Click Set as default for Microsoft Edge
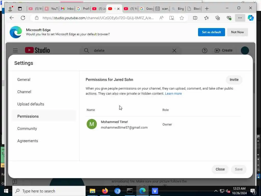261x196 pixels. (x=211, y=32)
